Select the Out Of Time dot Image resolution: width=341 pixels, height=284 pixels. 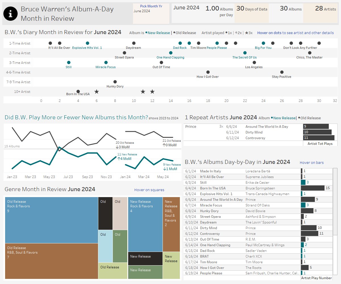(x=161, y=62)
